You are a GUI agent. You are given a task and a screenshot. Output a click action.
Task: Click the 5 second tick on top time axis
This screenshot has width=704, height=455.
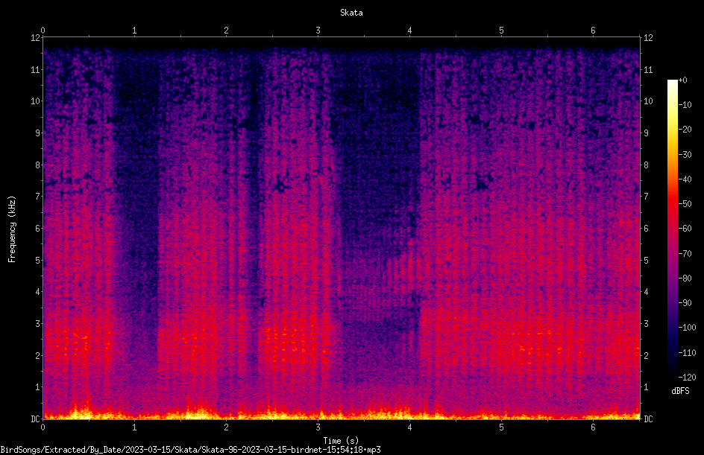click(x=501, y=31)
